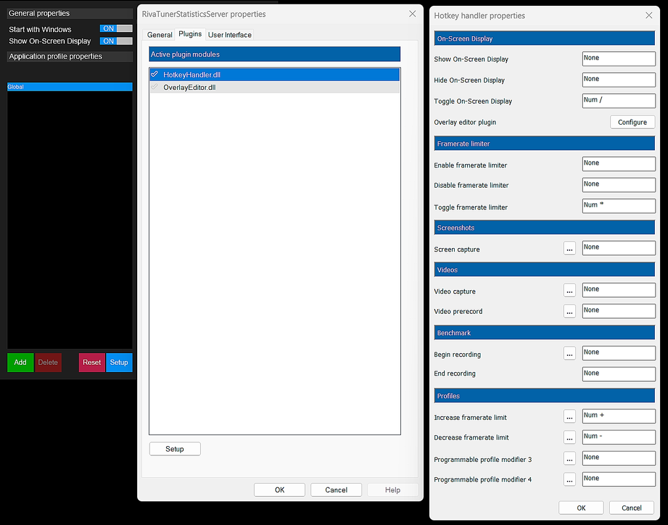Click the Video capture hotkey field
Image resolution: width=668 pixels, height=525 pixels.
pyautogui.click(x=619, y=290)
